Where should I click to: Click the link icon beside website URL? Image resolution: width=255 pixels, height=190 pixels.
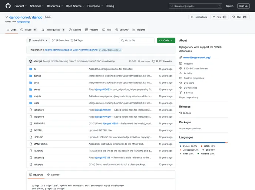pos(181,58)
